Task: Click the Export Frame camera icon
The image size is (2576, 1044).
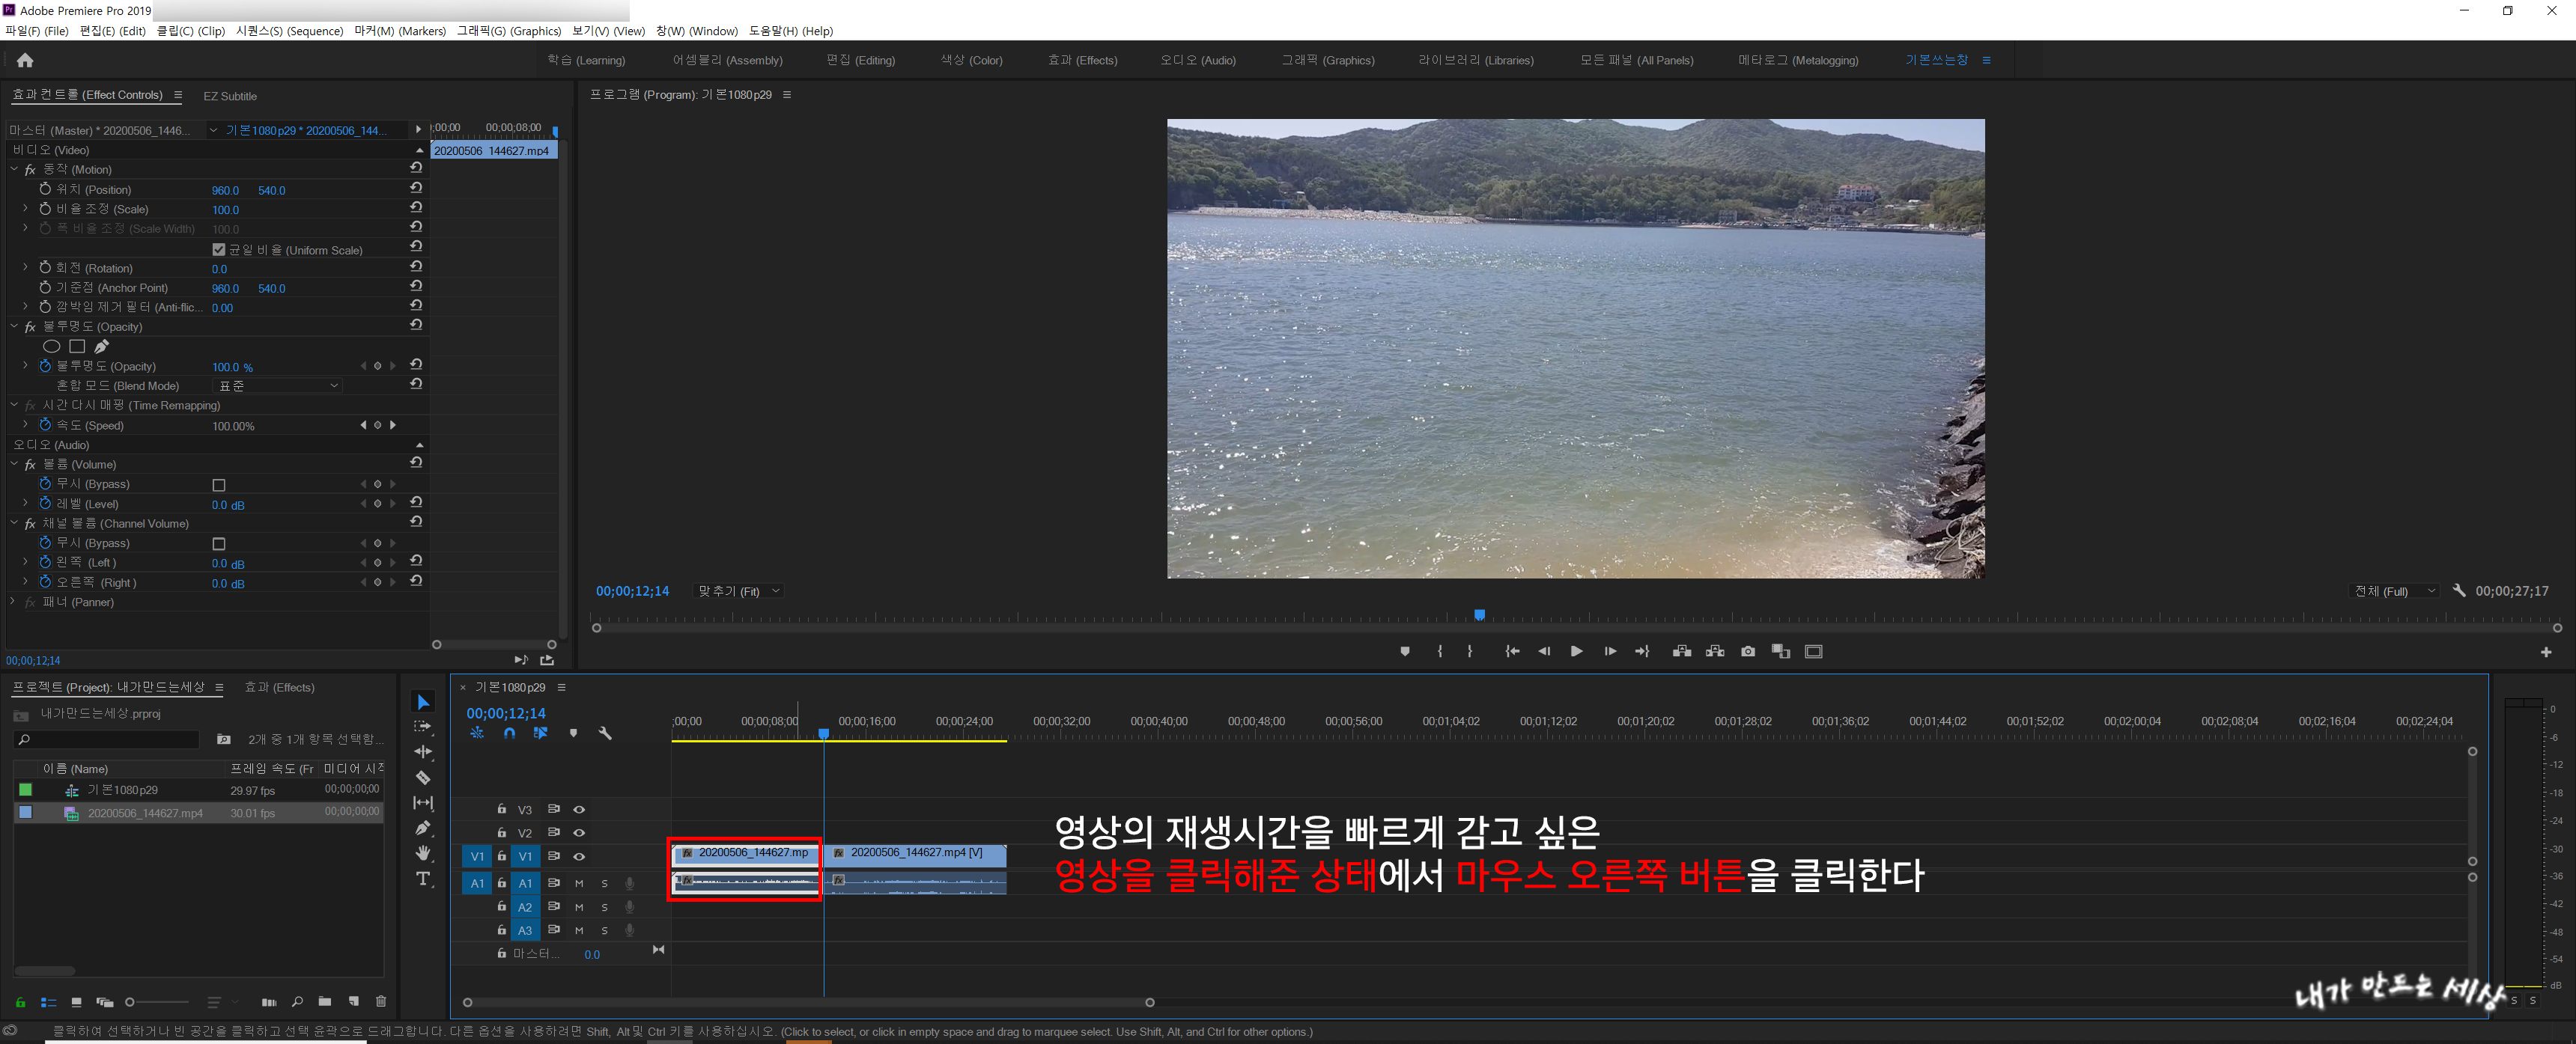Action: tap(1747, 651)
